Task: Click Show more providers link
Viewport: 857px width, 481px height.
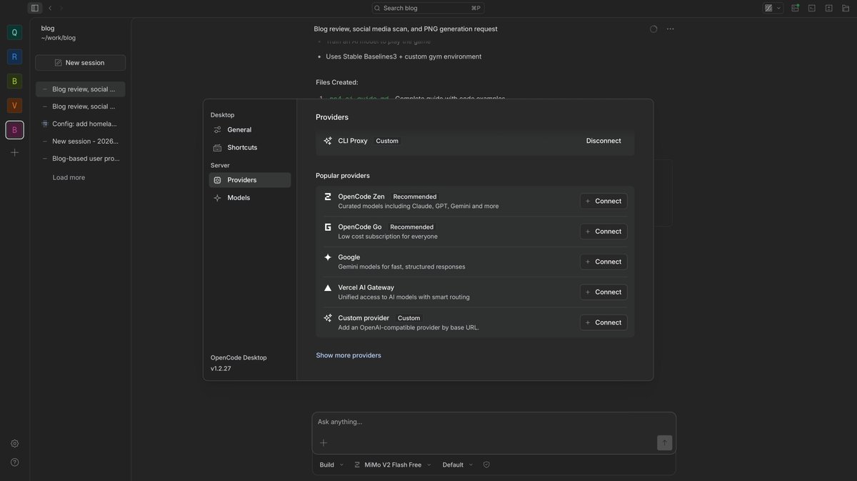Action: 349,355
